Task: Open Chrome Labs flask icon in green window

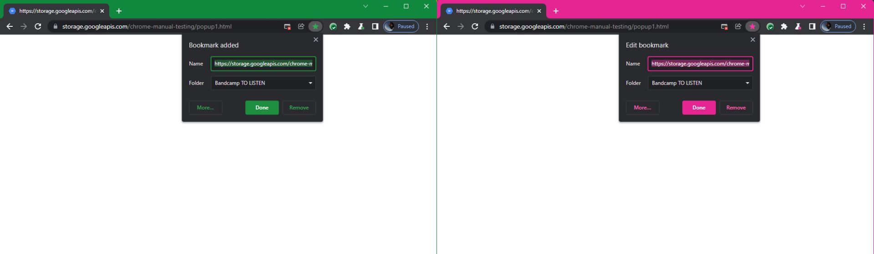Action: [361, 26]
